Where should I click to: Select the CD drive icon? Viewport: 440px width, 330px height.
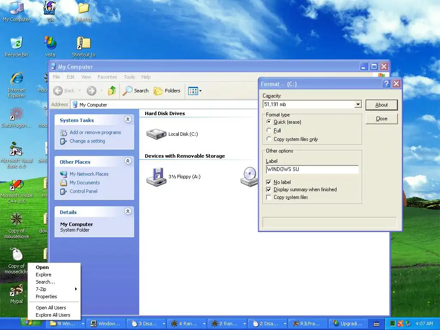(x=249, y=177)
